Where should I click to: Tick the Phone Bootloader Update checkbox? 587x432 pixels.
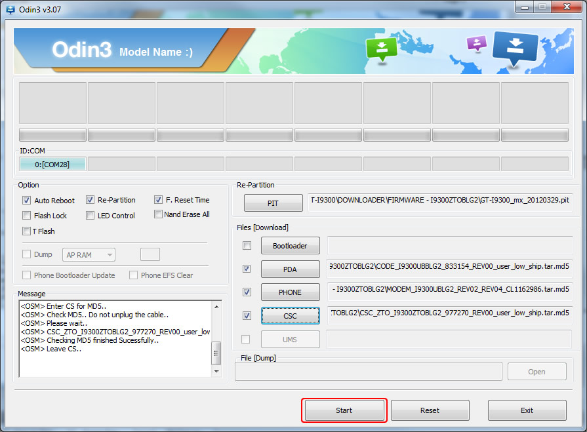coord(27,275)
